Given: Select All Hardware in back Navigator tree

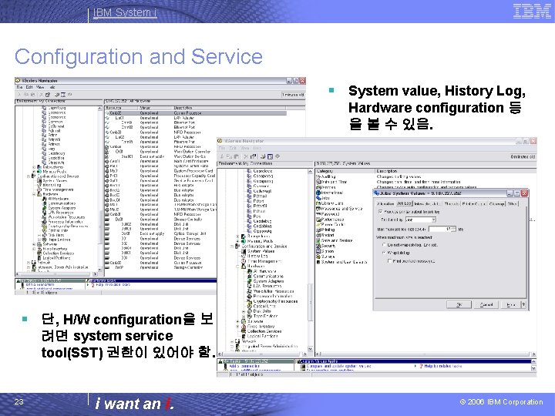Looking at the screenshot, I should 59,199.
